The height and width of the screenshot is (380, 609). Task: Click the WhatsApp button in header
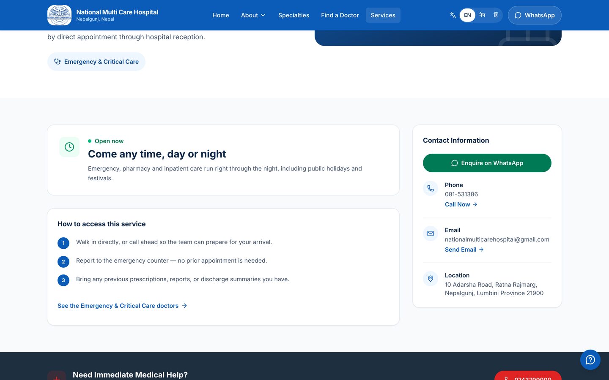point(535,15)
